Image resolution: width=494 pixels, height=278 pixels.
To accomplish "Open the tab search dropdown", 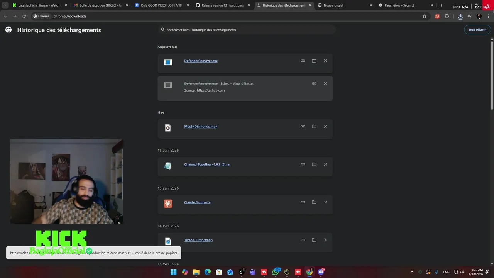I will (5, 5).
